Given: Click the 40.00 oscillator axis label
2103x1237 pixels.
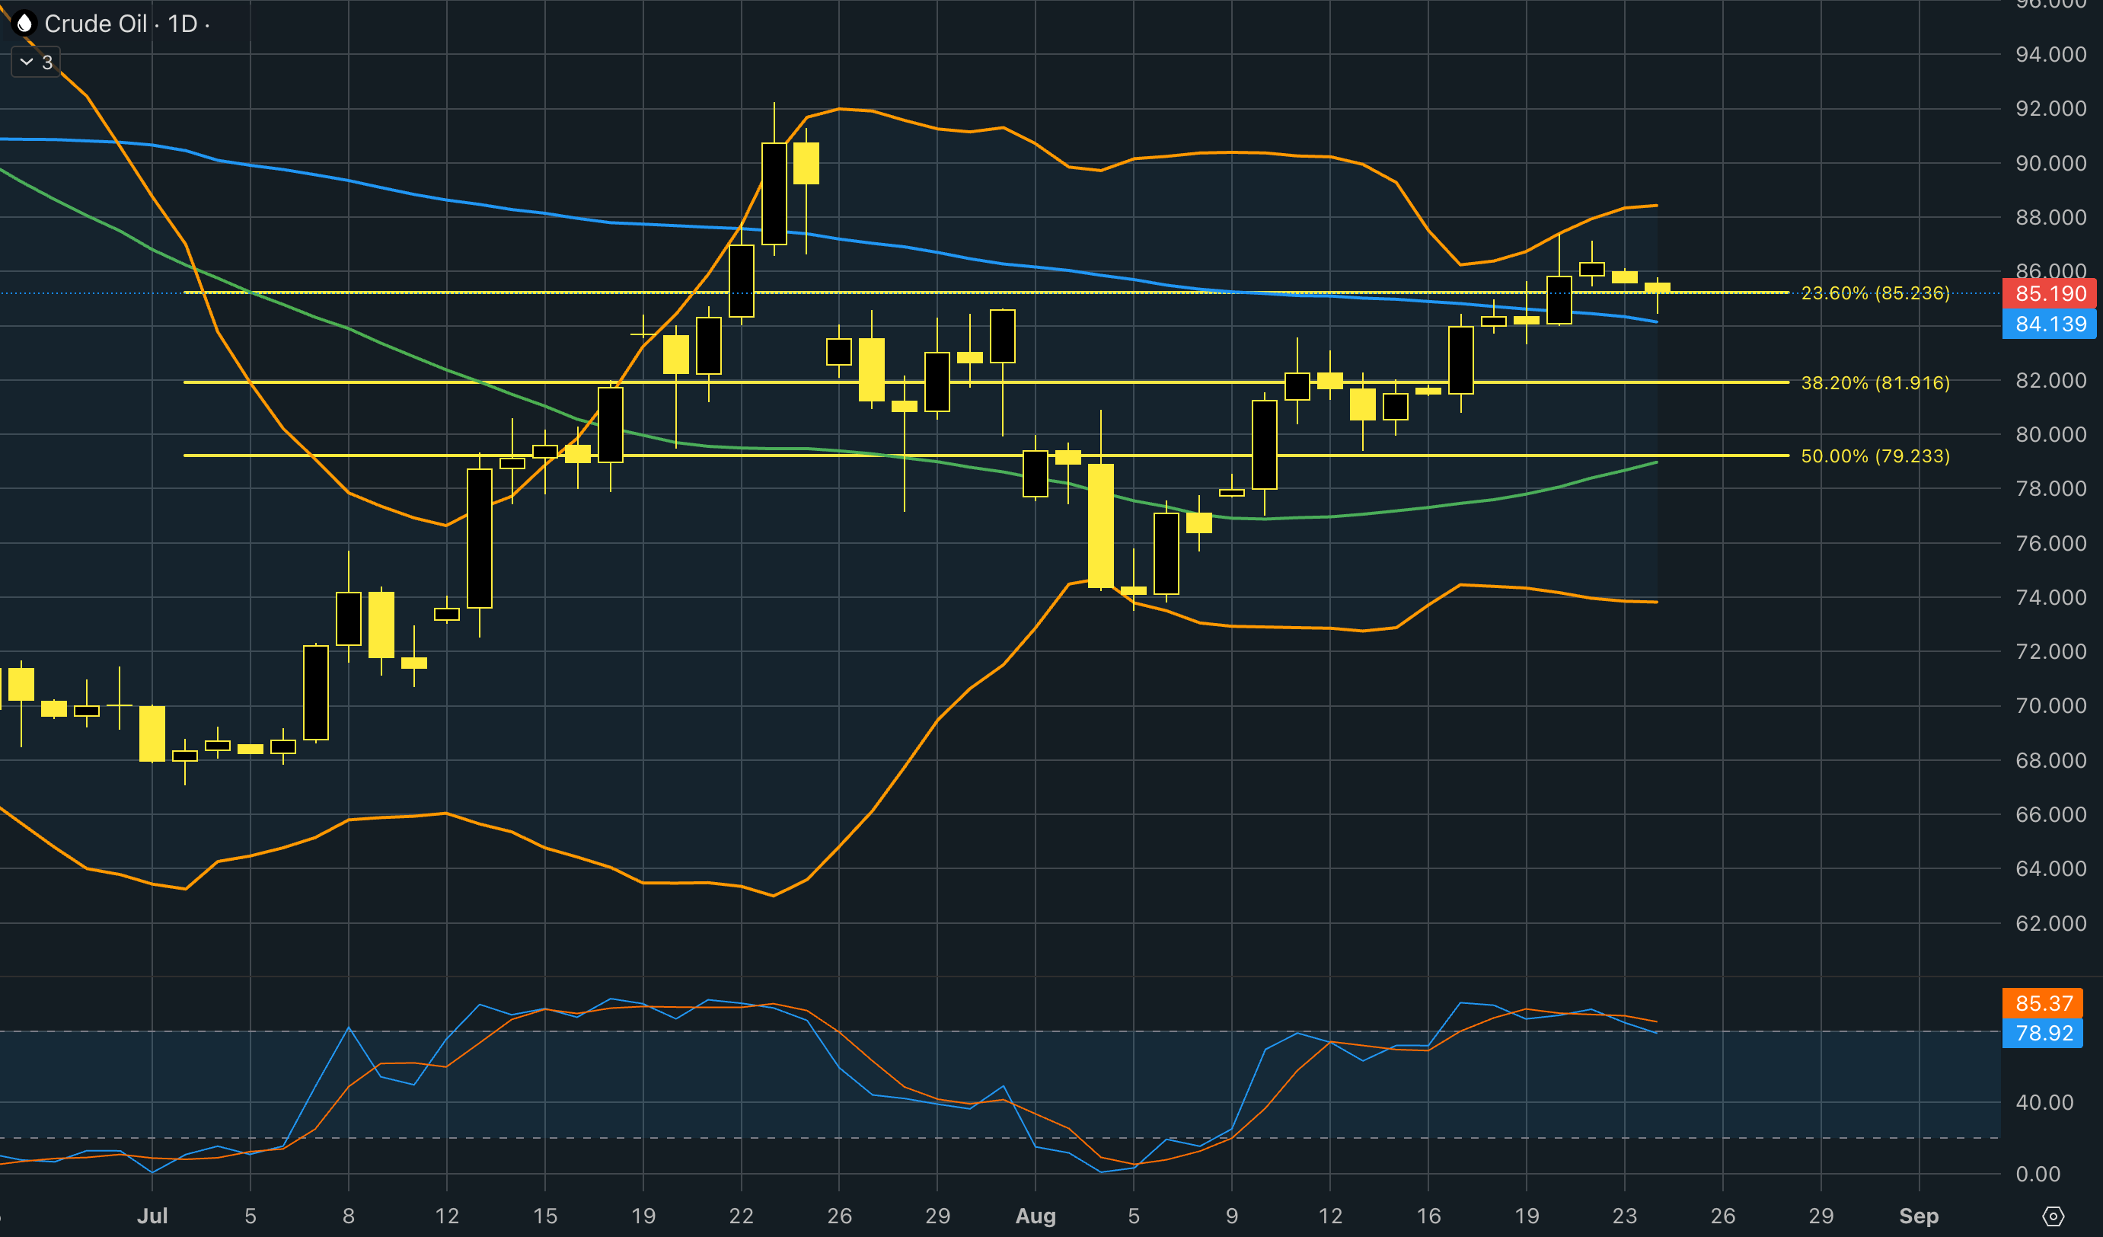Looking at the screenshot, I should click(2044, 1103).
